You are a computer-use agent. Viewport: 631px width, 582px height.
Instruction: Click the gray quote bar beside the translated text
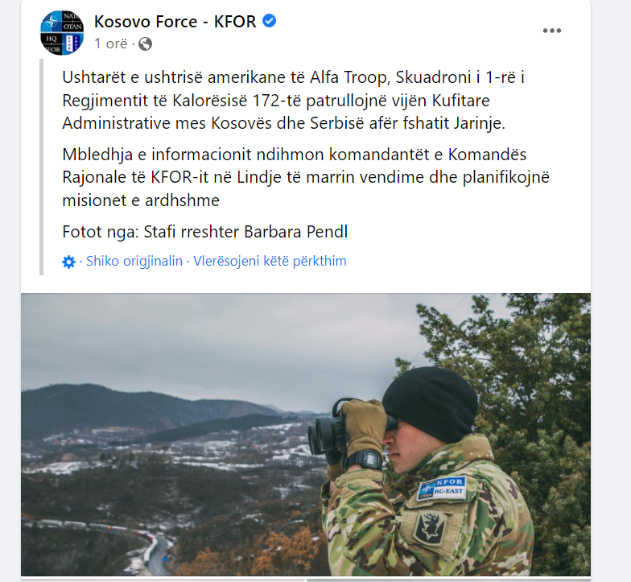[42, 167]
